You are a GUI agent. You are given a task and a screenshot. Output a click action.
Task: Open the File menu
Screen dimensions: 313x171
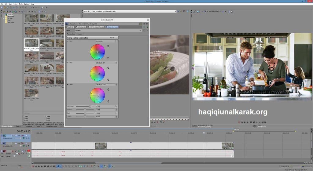(2, 4)
